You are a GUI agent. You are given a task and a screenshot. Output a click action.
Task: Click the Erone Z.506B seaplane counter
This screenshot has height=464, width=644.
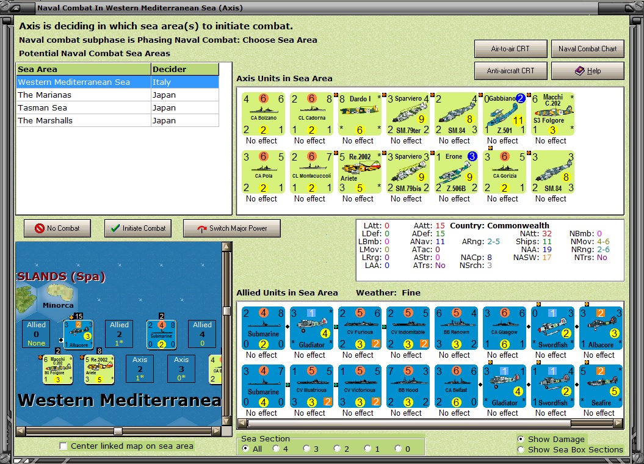coord(457,172)
